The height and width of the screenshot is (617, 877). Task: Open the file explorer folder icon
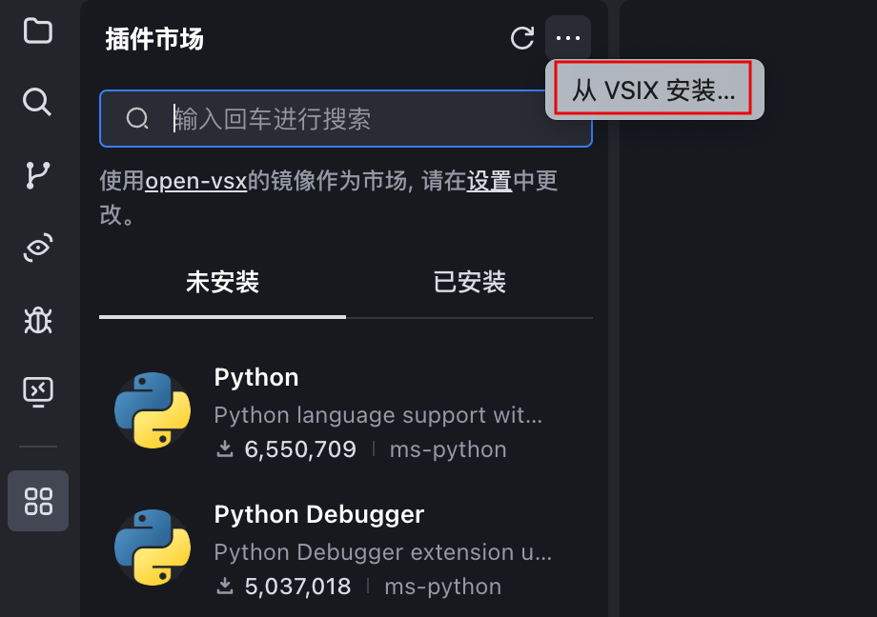(37, 30)
